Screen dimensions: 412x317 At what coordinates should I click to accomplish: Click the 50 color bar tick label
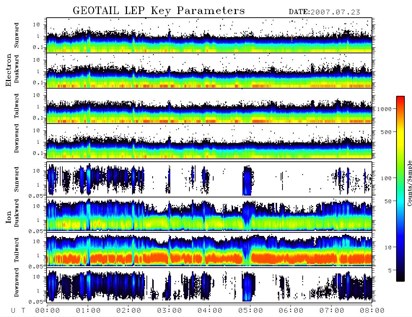coord(388,201)
